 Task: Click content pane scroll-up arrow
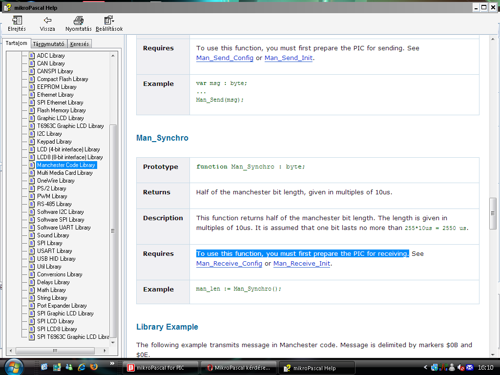(x=493, y=39)
